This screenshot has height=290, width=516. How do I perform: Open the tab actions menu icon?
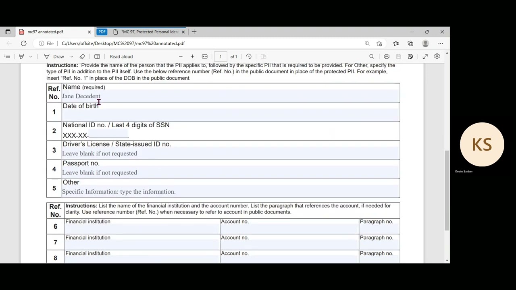coord(8,32)
